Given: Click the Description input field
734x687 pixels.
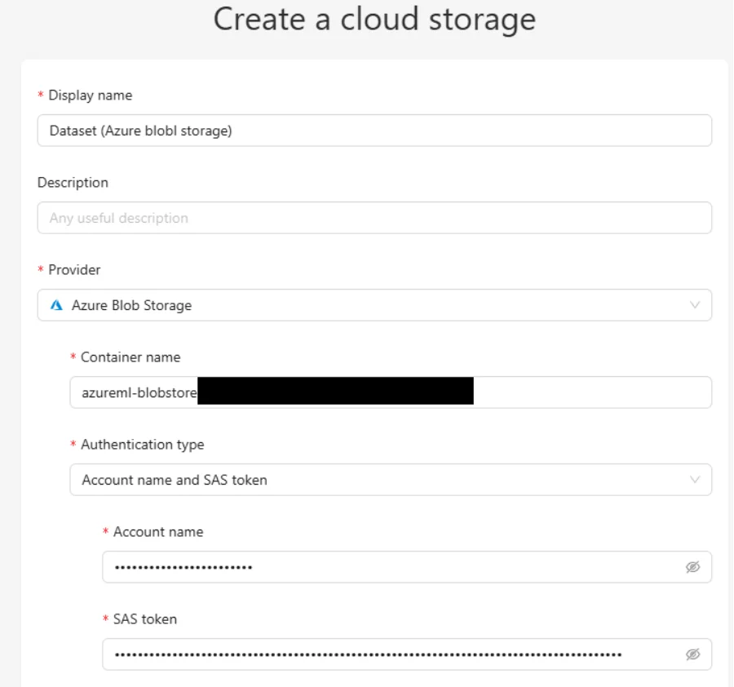Looking at the screenshot, I should [x=374, y=218].
